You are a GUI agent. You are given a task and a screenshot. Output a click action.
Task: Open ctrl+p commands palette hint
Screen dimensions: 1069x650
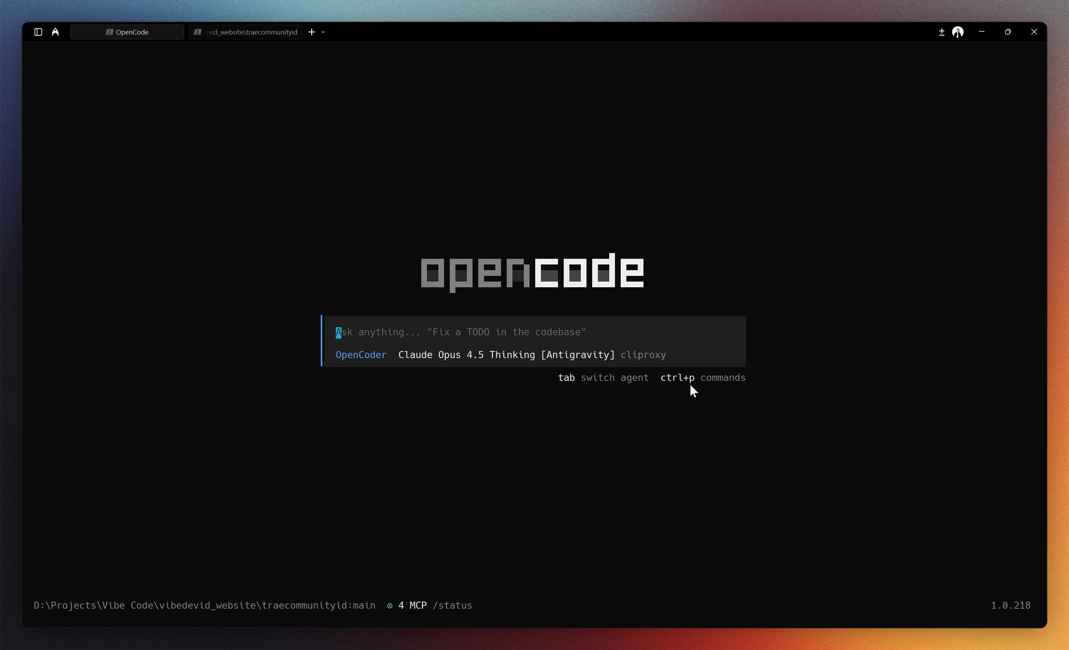(x=702, y=378)
